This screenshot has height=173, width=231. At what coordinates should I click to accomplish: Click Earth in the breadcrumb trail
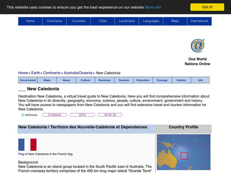(36, 73)
